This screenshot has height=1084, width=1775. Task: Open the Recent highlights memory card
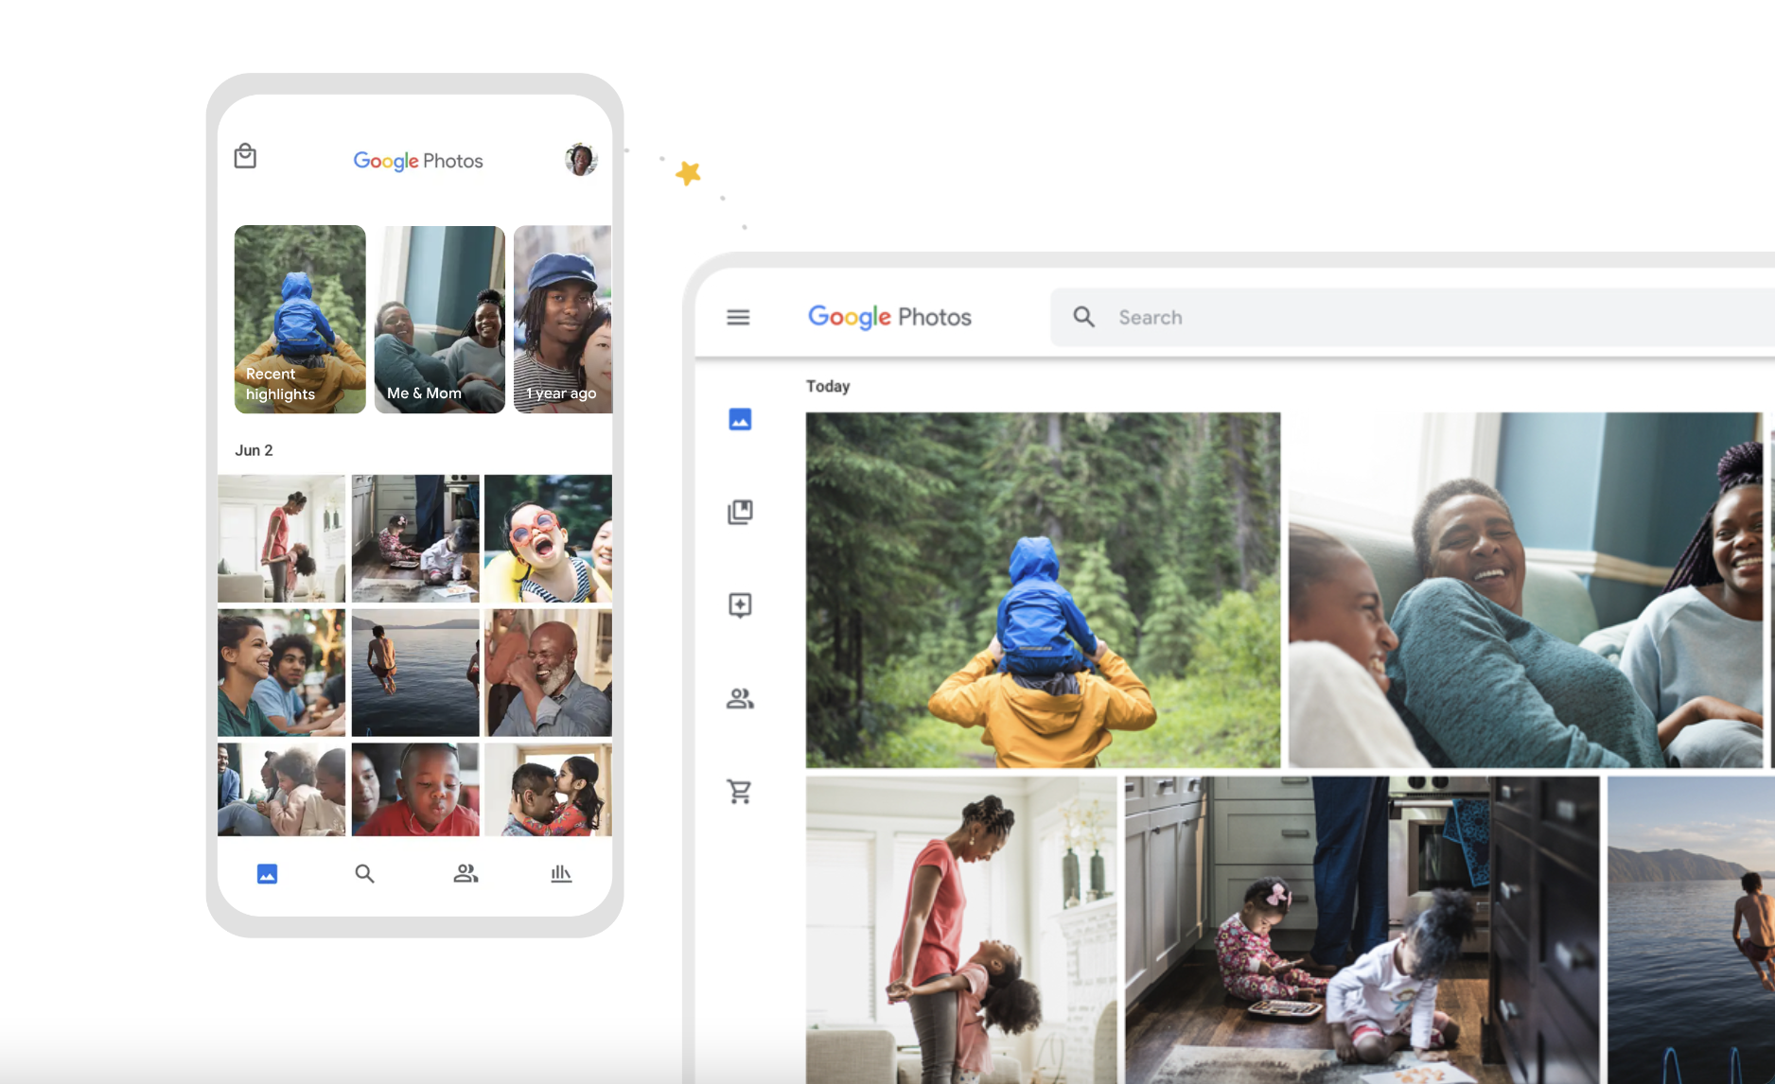pyautogui.click(x=300, y=320)
